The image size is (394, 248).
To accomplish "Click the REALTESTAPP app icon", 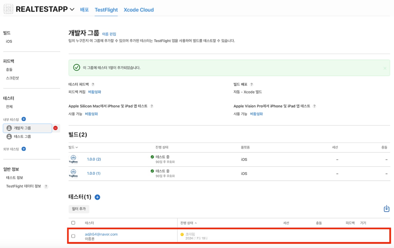I will click(x=8, y=9).
